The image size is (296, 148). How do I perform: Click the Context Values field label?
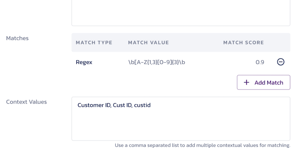(x=26, y=102)
